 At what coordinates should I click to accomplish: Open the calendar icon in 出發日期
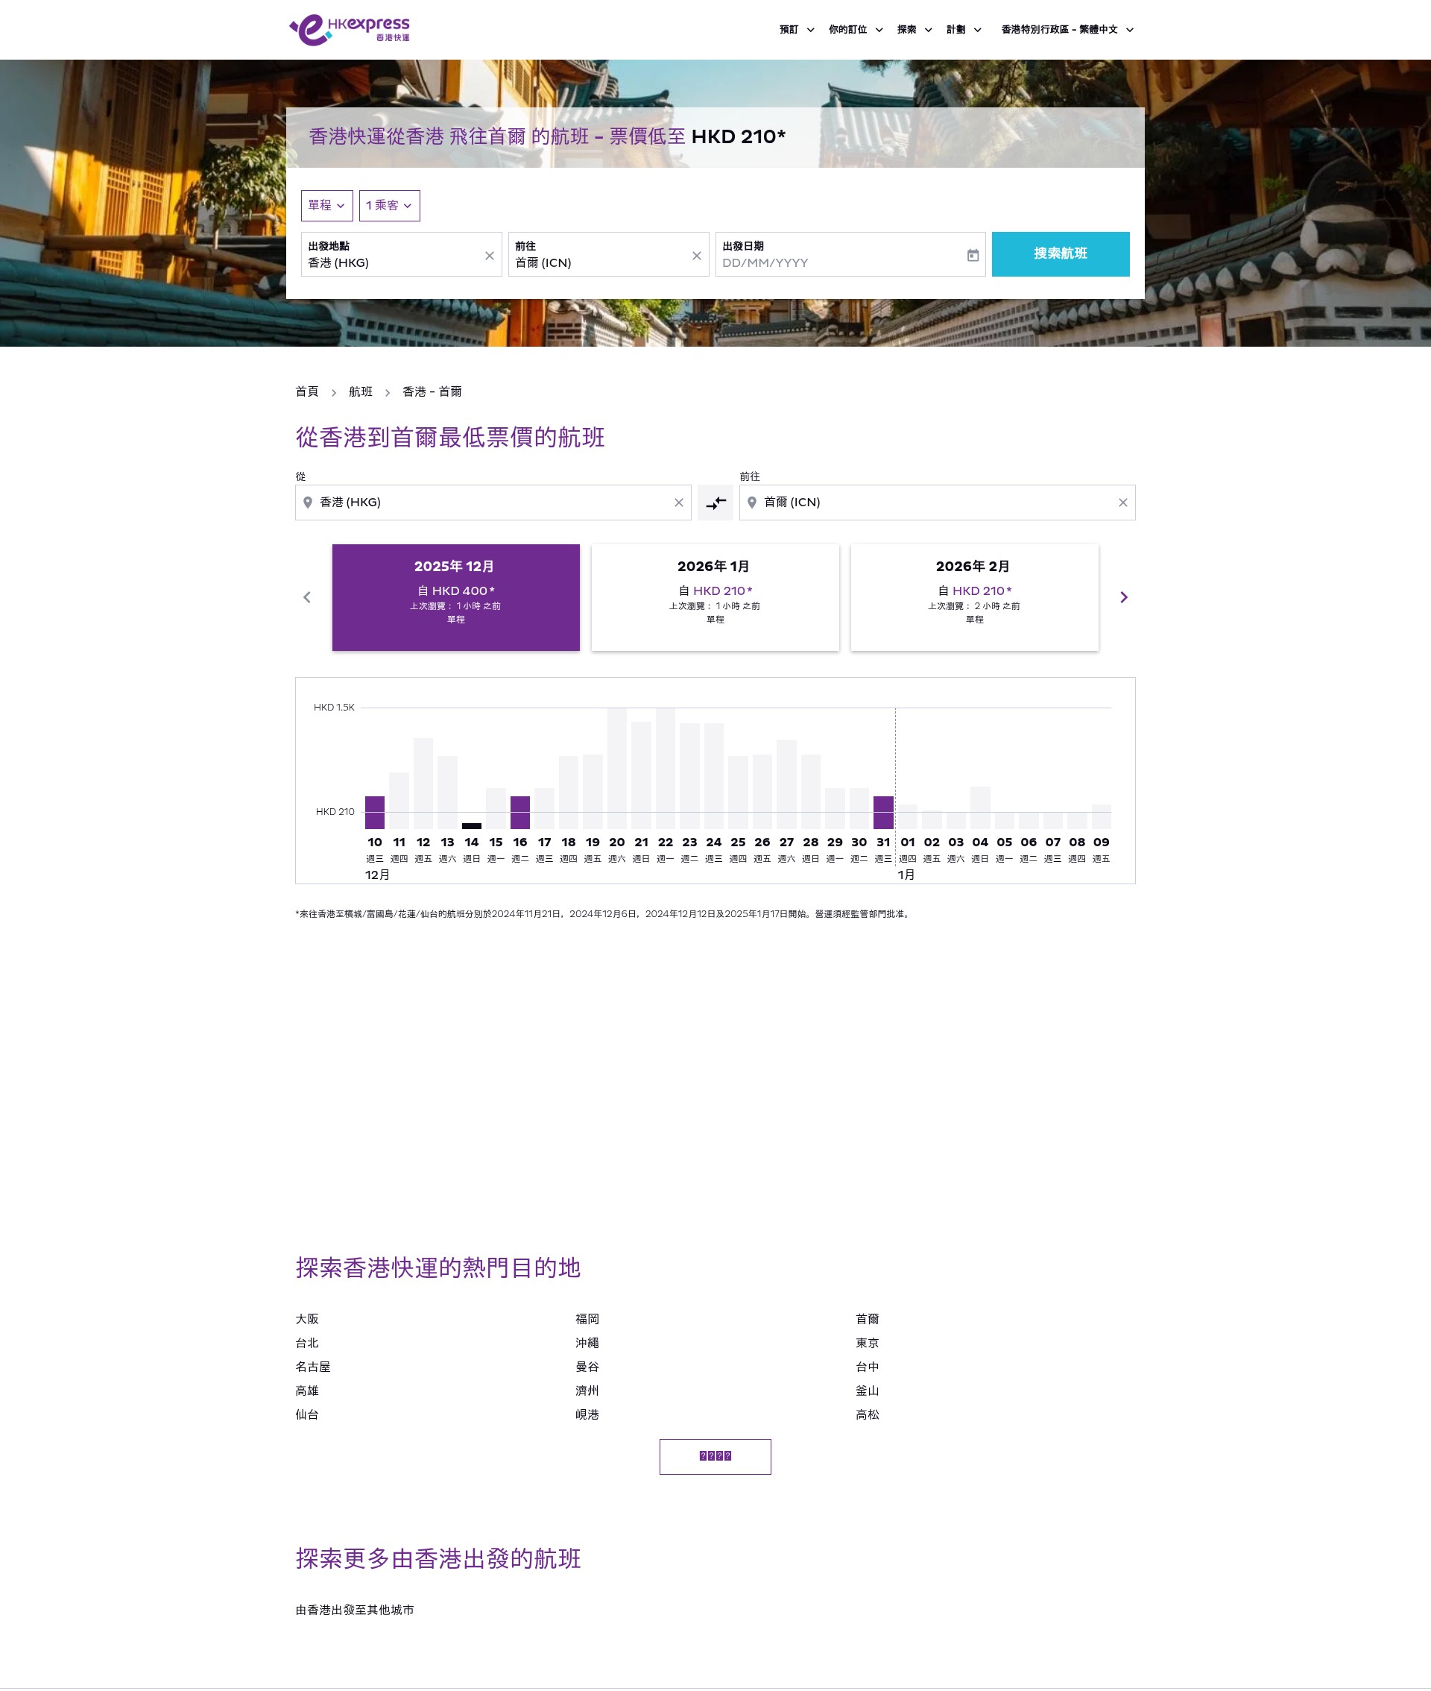click(973, 256)
